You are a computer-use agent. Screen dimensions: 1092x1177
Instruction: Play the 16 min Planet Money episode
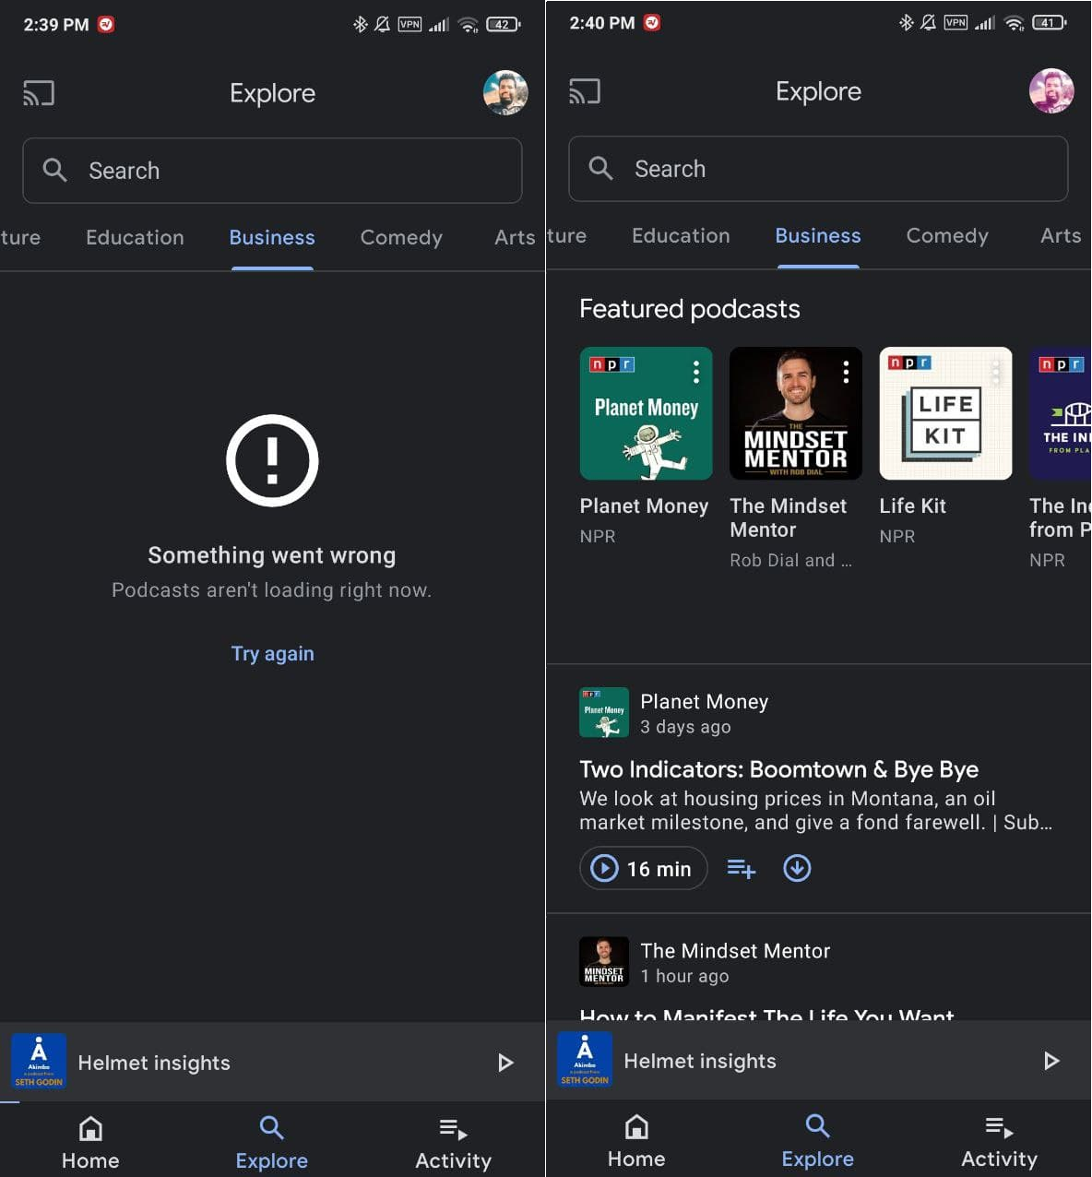[x=643, y=869]
